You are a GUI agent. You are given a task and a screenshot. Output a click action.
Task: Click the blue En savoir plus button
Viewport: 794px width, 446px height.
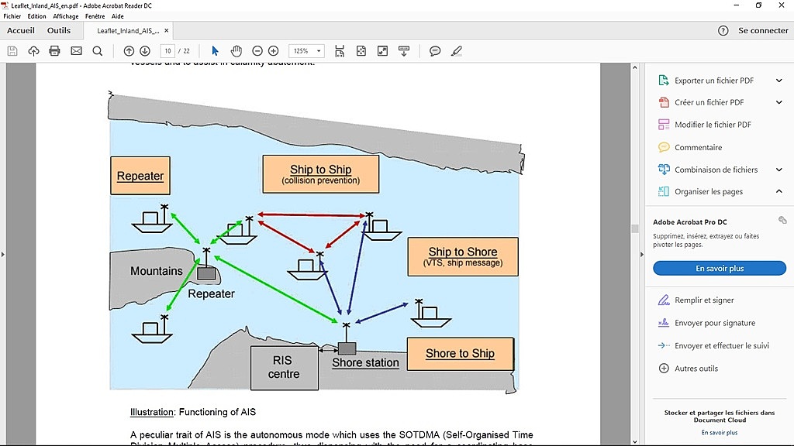click(x=720, y=268)
